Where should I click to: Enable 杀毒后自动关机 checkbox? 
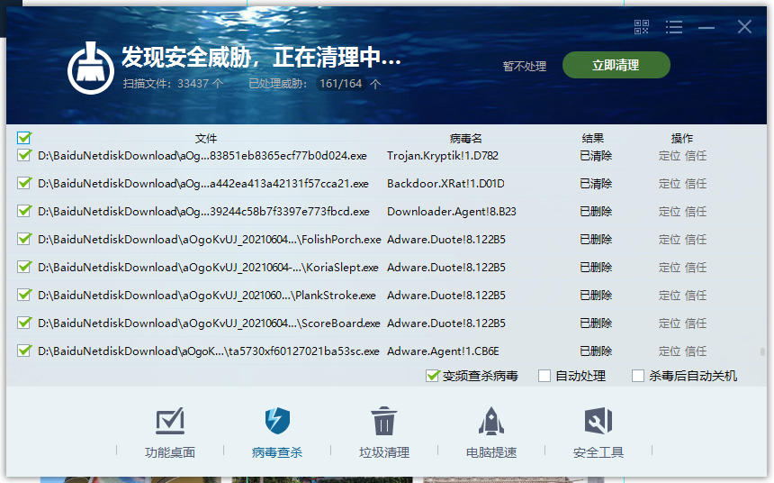click(x=638, y=376)
